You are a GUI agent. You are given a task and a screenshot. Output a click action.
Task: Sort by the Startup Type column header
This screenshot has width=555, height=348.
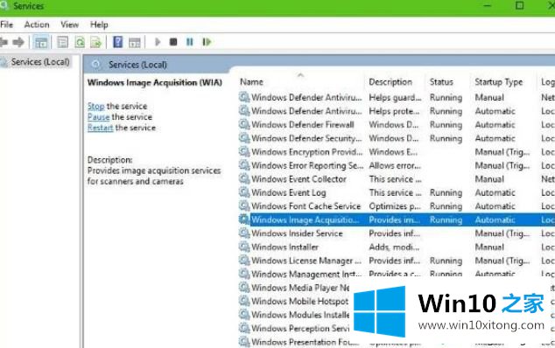pyautogui.click(x=498, y=82)
